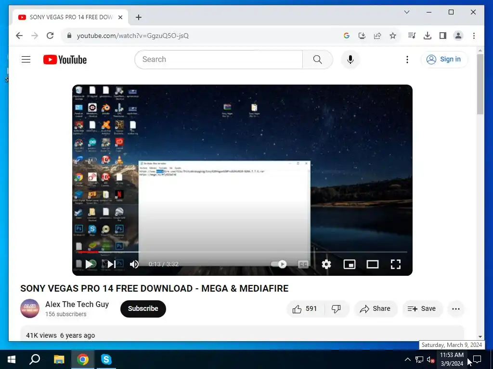Click Sign in button
The width and height of the screenshot is (493, 369).
click(x=444, y=59)
